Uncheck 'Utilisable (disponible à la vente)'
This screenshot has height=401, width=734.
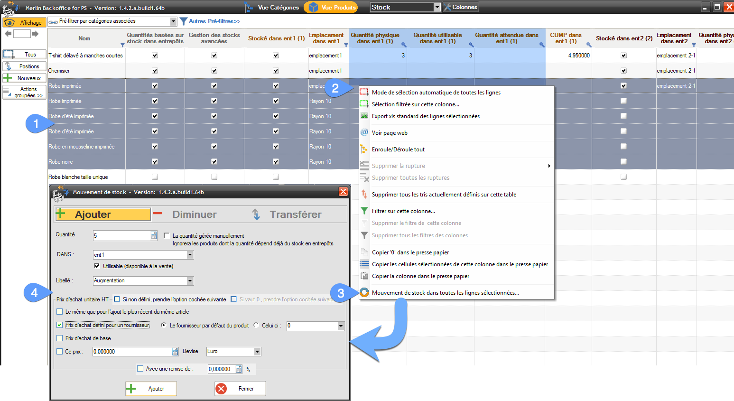click(x=97, y=266)
